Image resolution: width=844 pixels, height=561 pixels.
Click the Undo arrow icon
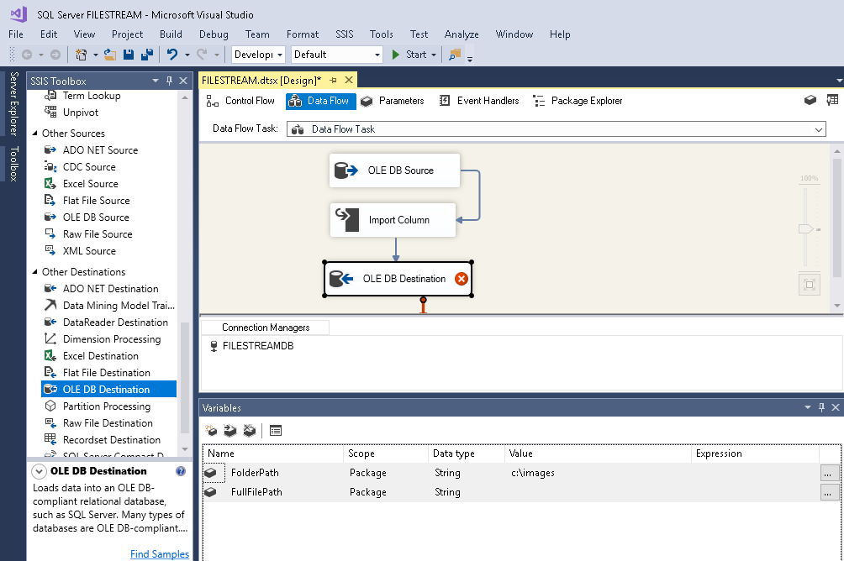(x=172, y=55)
